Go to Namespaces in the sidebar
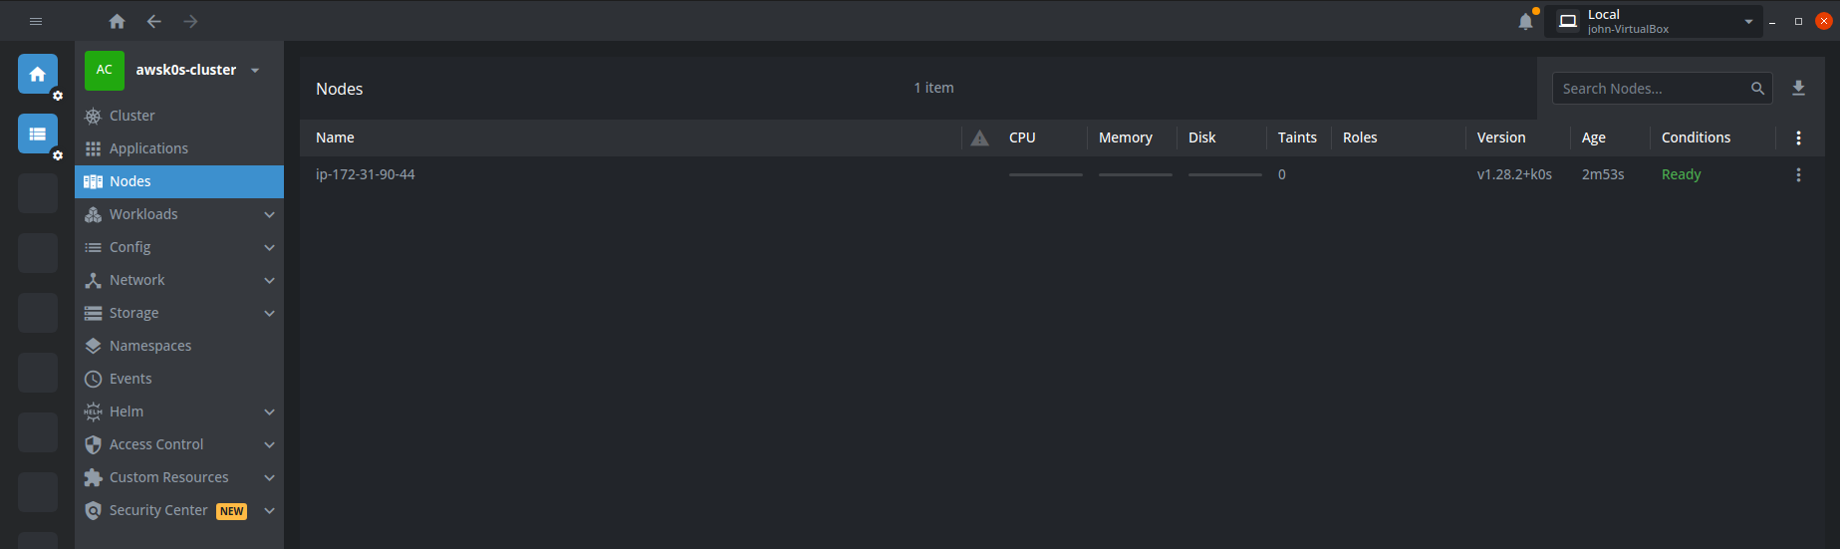The image size is (1840, 549). point(150,346)
